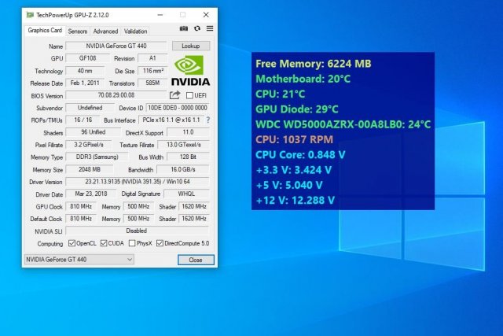Toggle the UEFI checkbox

click(189, 95)
